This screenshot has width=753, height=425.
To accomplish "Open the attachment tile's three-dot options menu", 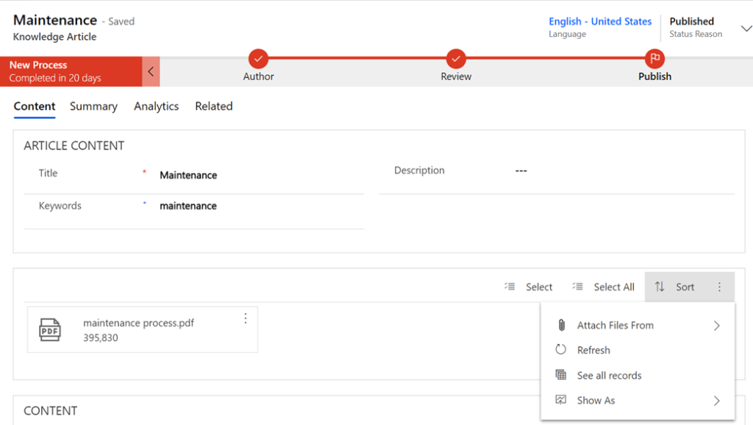I will coord(246,318).
